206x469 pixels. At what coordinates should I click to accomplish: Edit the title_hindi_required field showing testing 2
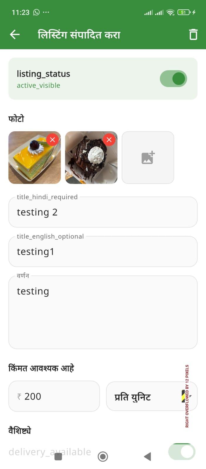[x=103, y=212]
